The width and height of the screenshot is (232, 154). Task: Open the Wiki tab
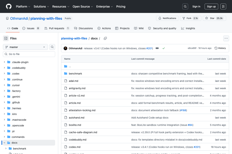[139, 28]
